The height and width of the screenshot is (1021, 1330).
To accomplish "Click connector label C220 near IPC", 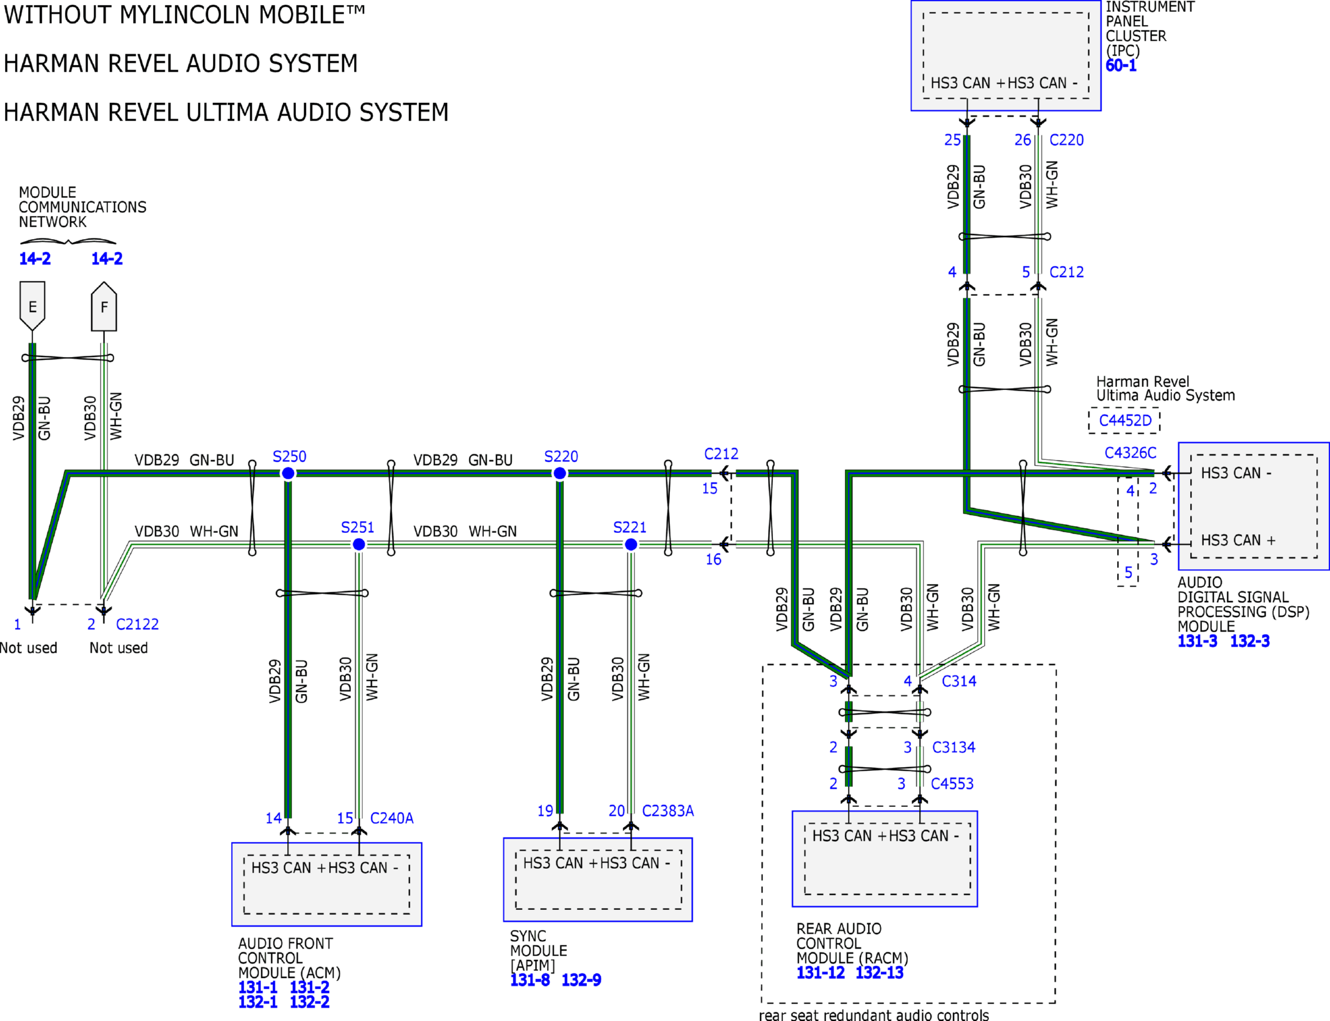I will [x=1066, y=140].
